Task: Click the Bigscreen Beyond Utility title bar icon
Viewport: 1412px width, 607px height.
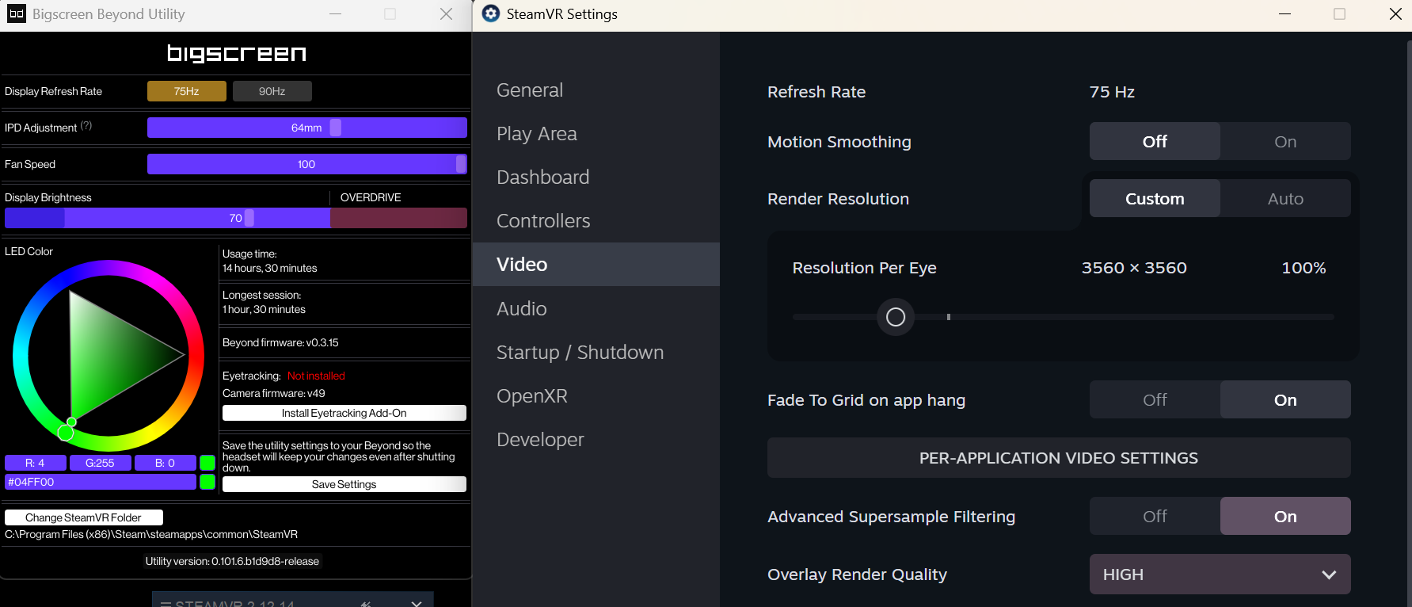Action: tap(17, 13)
